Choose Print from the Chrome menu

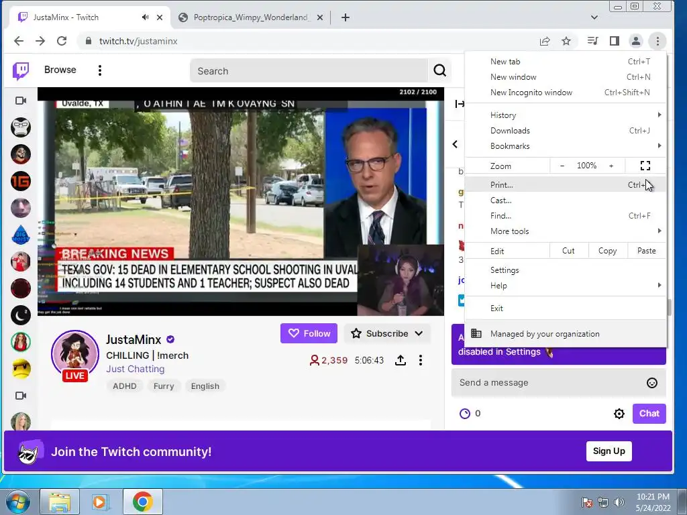coord(565,185)
